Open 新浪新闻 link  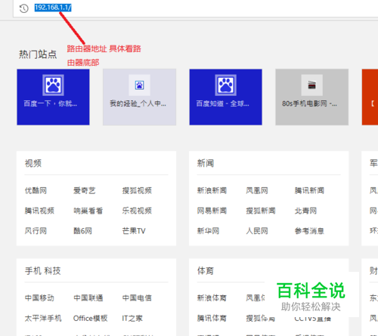click(x=212, y=190)
